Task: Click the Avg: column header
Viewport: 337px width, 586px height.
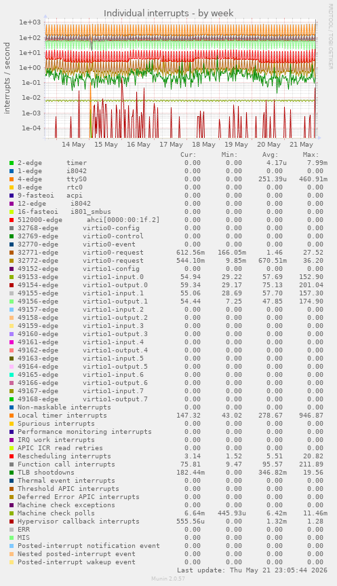Action: pyautogui.click(x=270, y=155)
